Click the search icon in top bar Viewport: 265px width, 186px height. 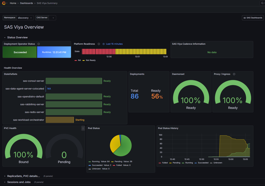262,3
